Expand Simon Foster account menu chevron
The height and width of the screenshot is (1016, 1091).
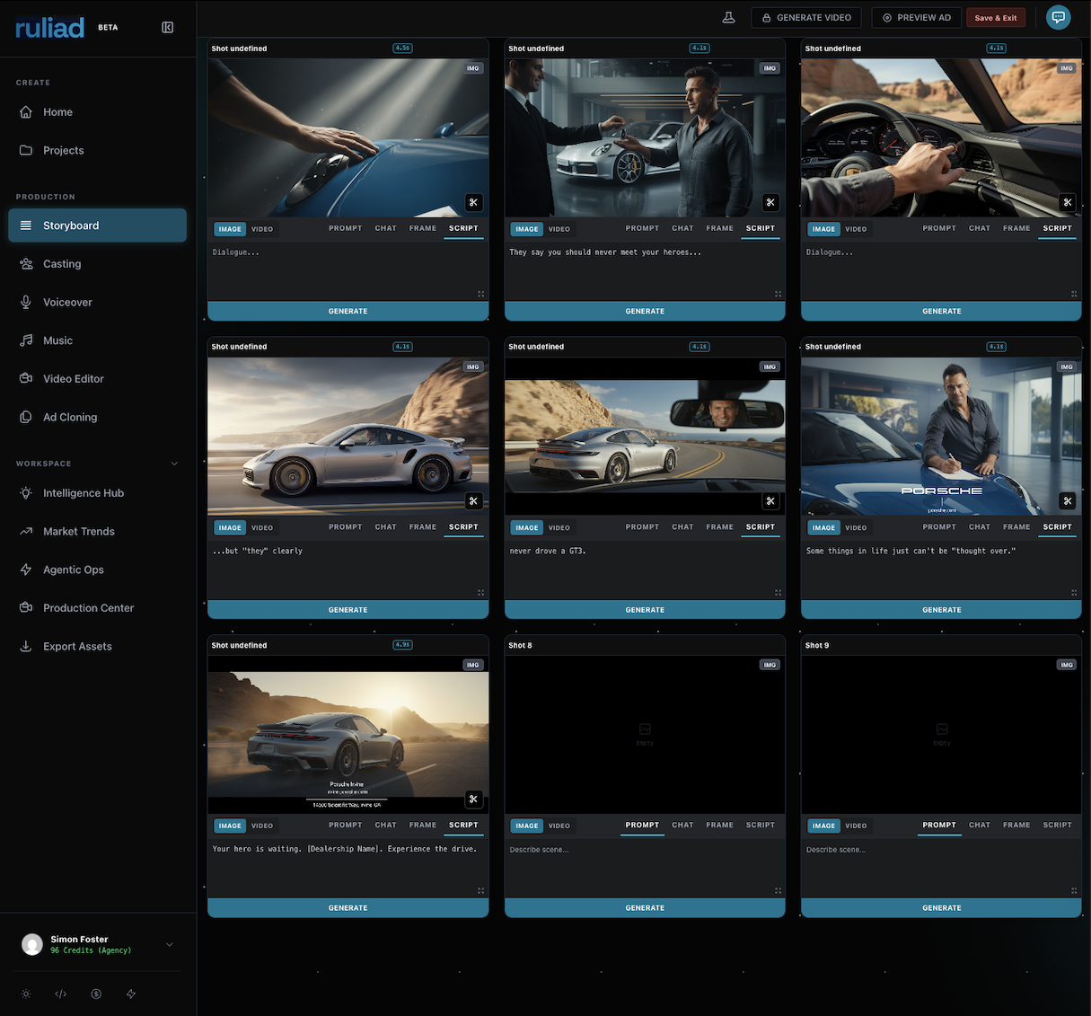[170, 944]
